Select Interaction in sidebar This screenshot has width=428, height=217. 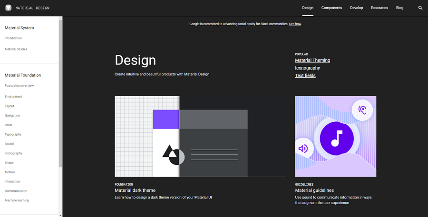coord(12,181)
